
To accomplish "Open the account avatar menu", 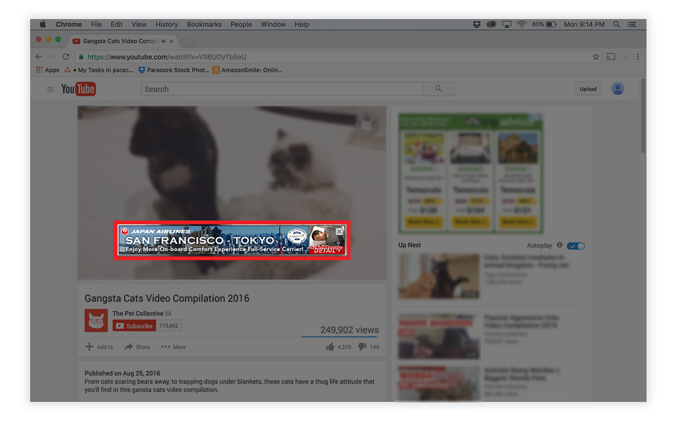I will (x=617, y=89).
